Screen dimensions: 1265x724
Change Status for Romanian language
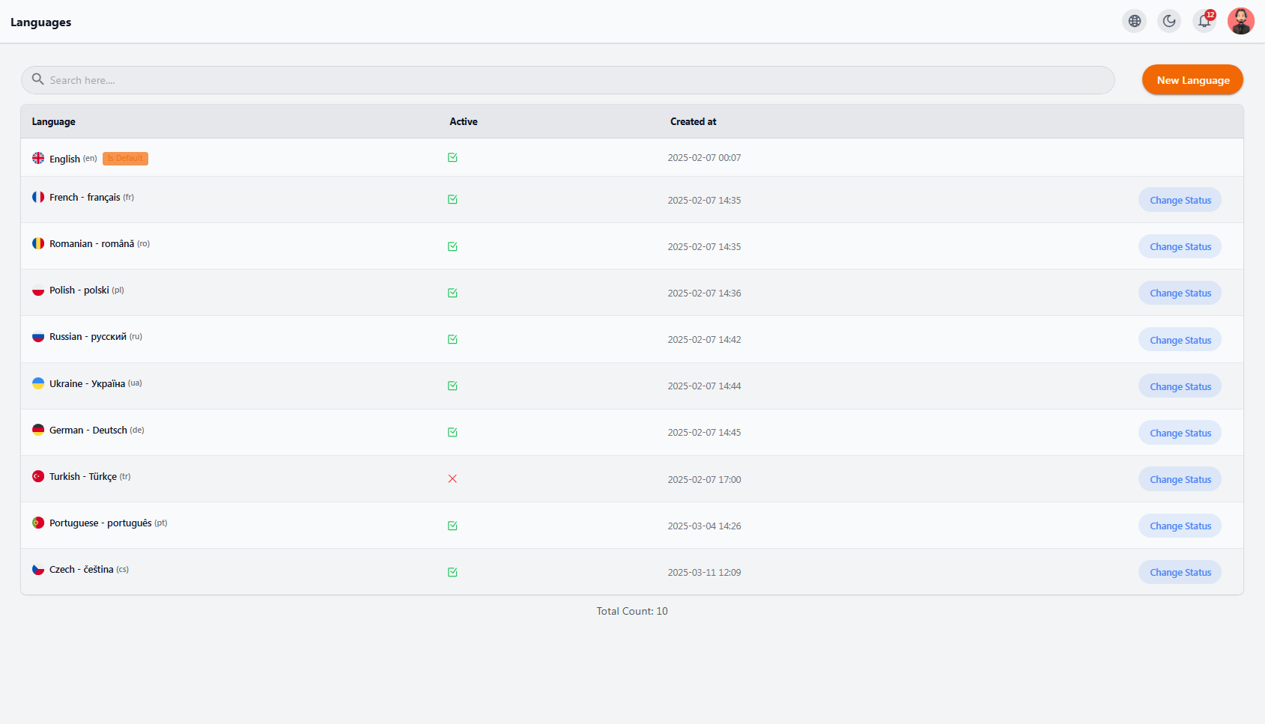pyautogui.click(x=1180, y=247)
